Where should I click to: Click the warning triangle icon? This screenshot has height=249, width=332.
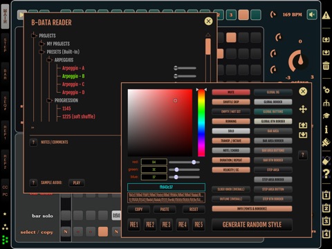[326, 15]
